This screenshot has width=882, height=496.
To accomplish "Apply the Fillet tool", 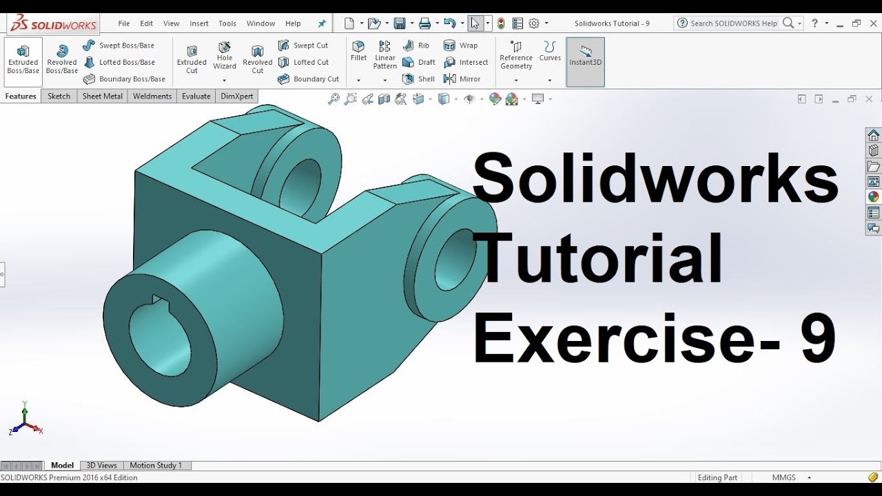I will click(x=358, y=52).
